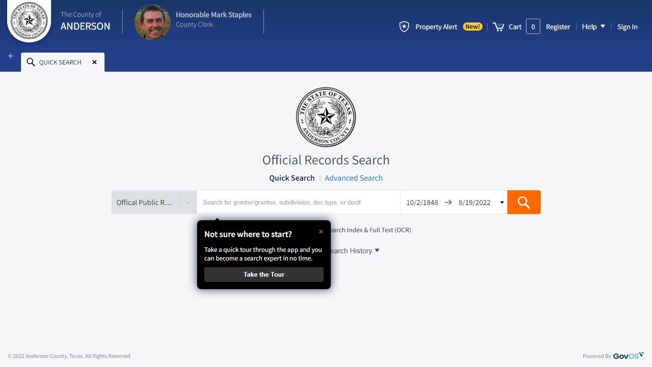Click the 2022 Anderson County copyright text
The width and height of the screenshot is (652, 367).
click(69, 356)
